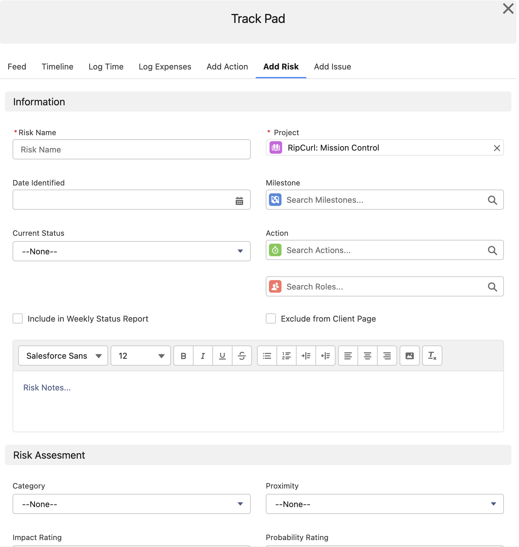Insert a bulleted list

click(x=267, y=356)
